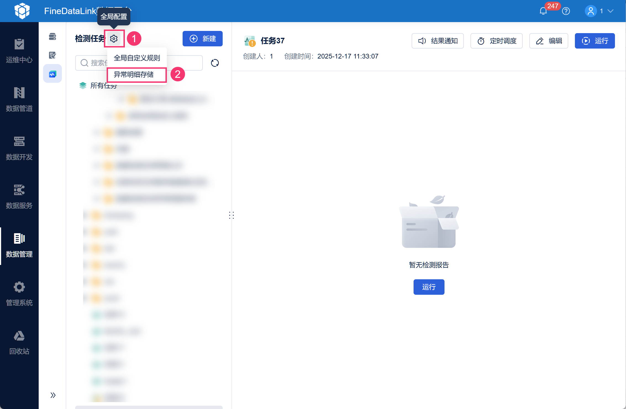626x409 pixels.
Task: Click creation time 2025-12-17 11:33:07
Action: tap(348, 56)
